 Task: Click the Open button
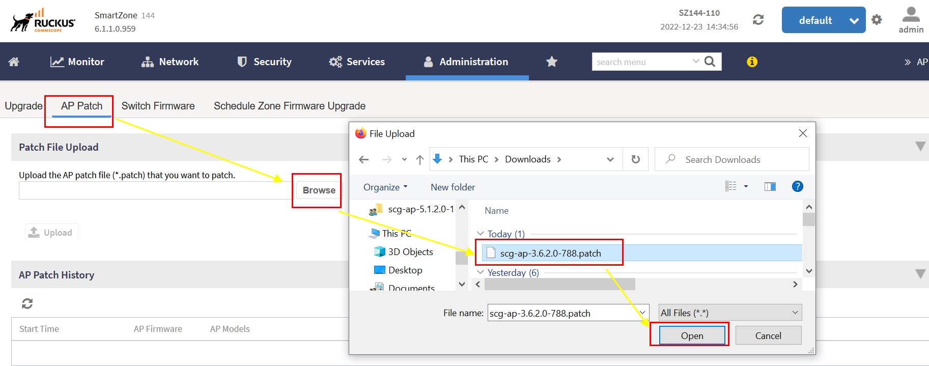pyautogui.click(x=692, y=335)
